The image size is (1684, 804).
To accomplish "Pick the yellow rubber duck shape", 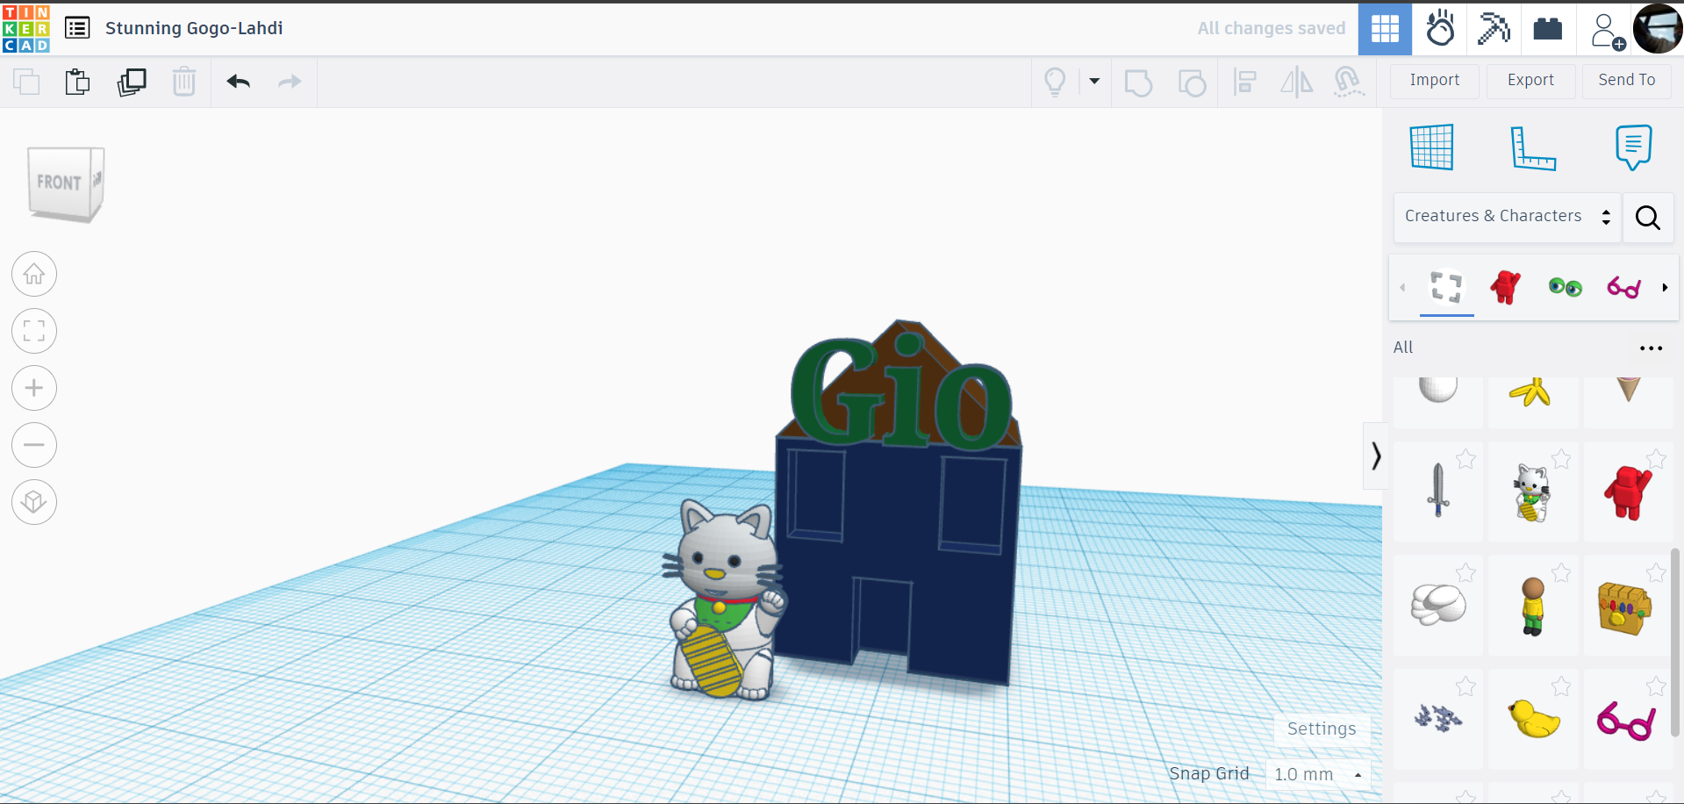I will pos(1534,719).
